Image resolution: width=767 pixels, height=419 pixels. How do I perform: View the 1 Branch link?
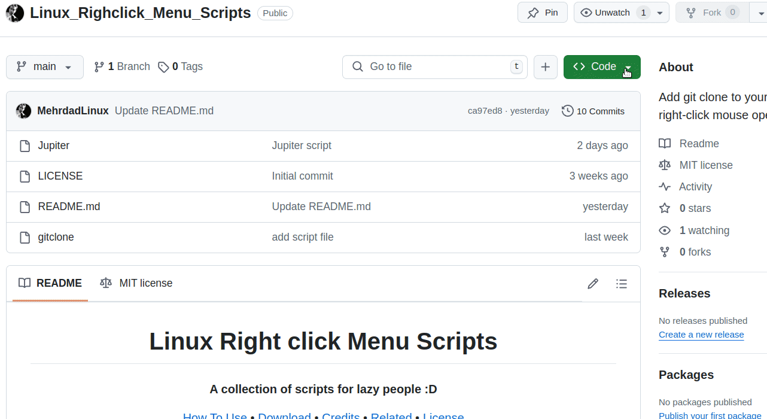click(122, 66)
